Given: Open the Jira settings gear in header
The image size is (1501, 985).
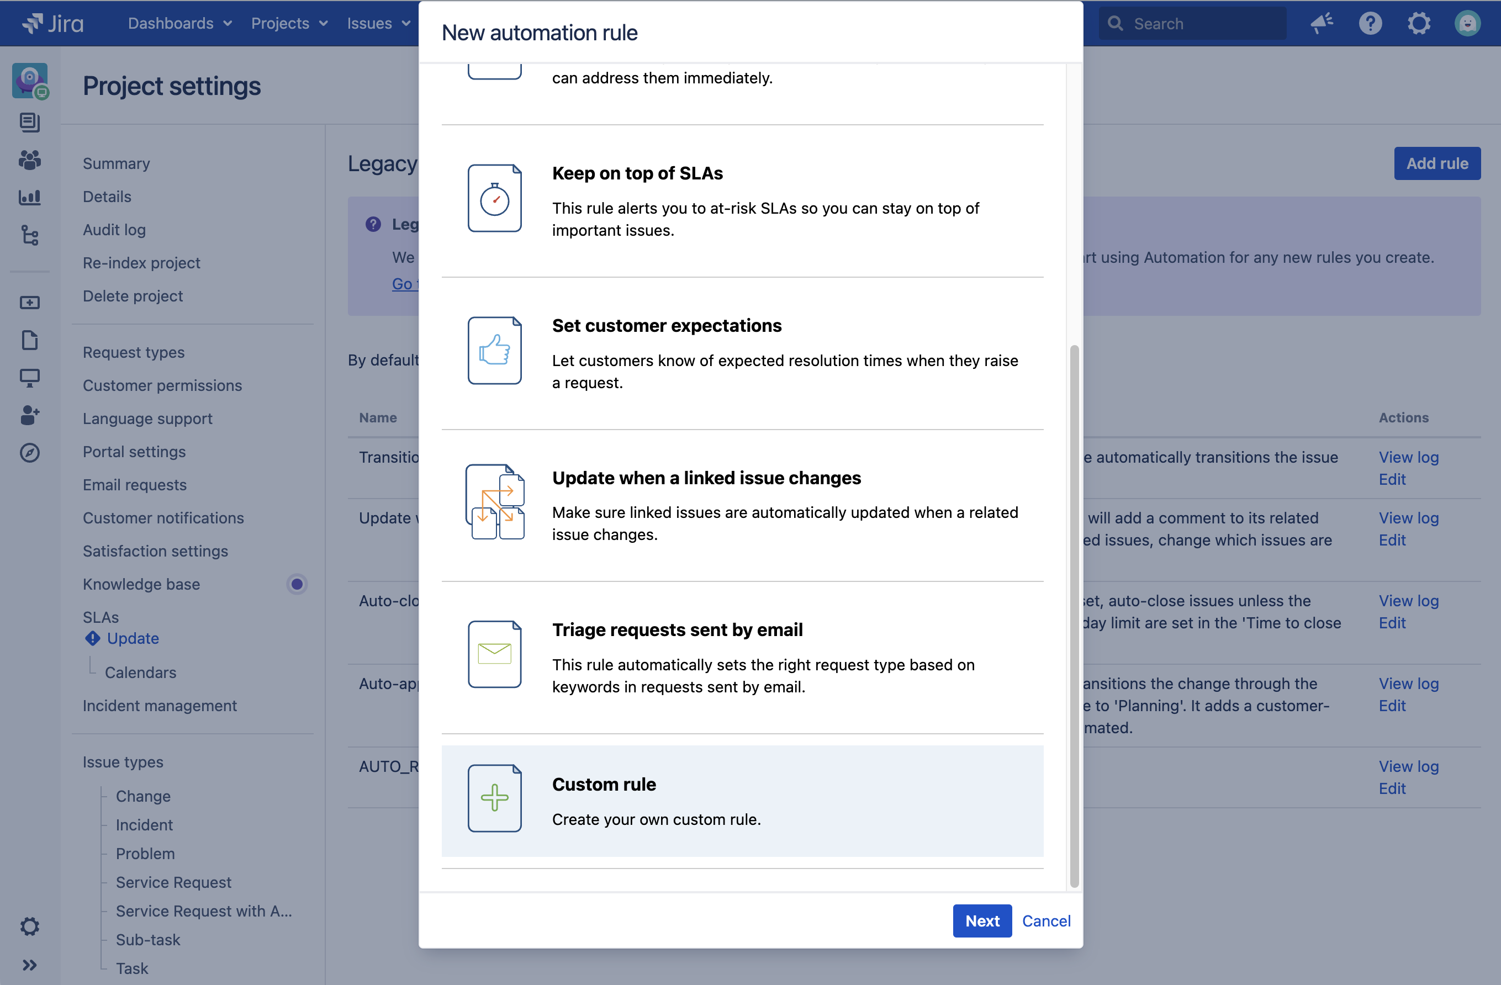Looking at the screenshot, I should pyautogui.click(x=1418, y=23).
